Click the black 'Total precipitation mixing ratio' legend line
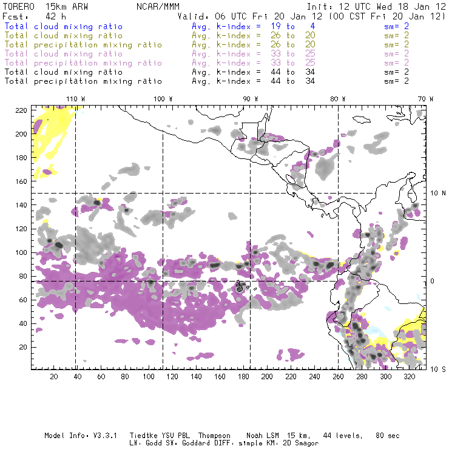 tap(83, 81)
